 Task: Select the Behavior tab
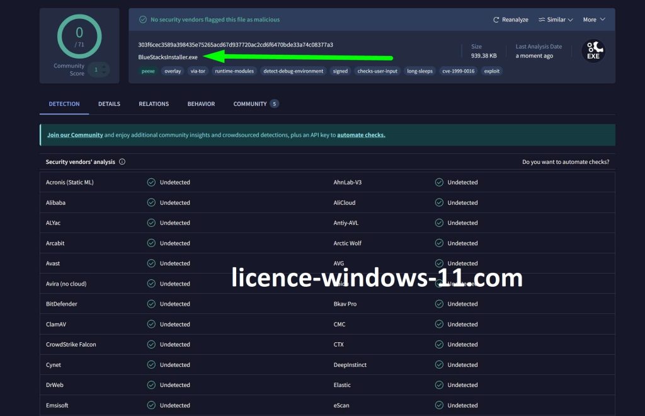pyautogui.click(x=201, y=104)
